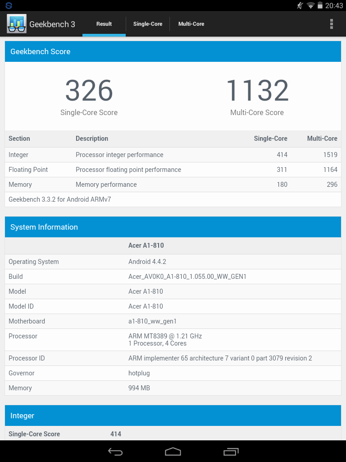The height and width of the screenshot is (462, 346).
Task: Tap the Android Home navigation button
Action: 173,451
